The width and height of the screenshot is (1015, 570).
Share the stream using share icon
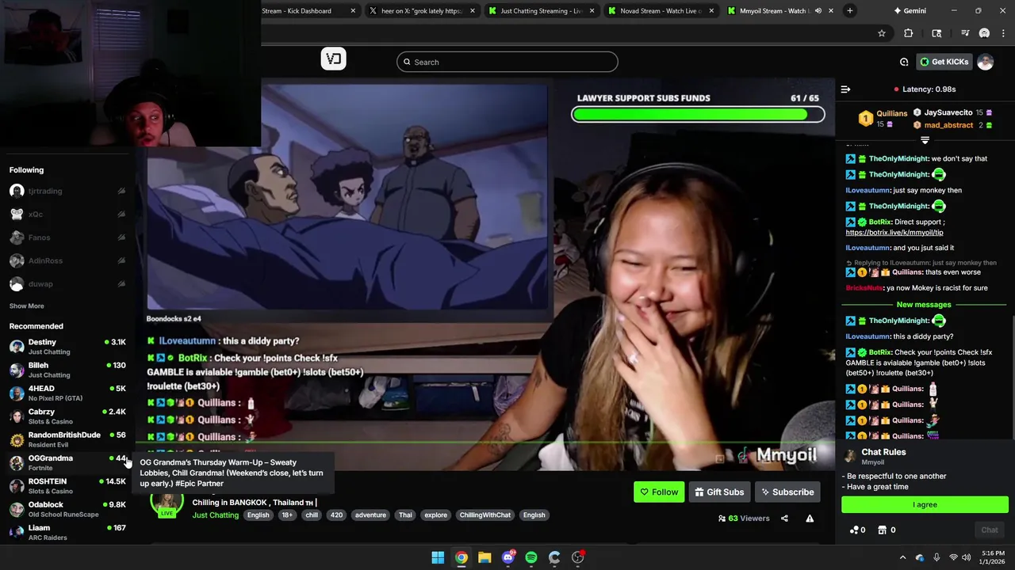(784, 519)
